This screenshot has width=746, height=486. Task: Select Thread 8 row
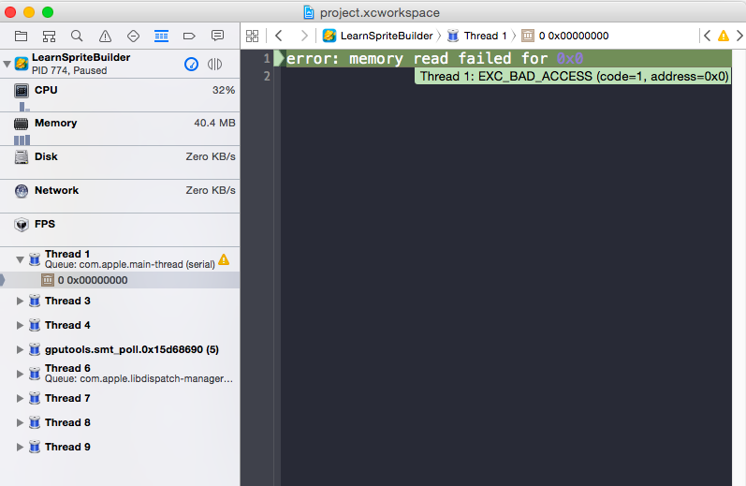point(120,422)
